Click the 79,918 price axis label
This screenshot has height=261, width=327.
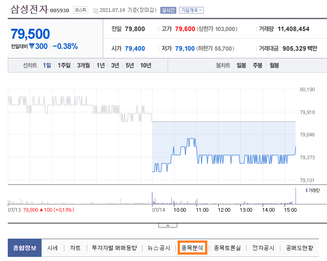[x=307, y=112]
